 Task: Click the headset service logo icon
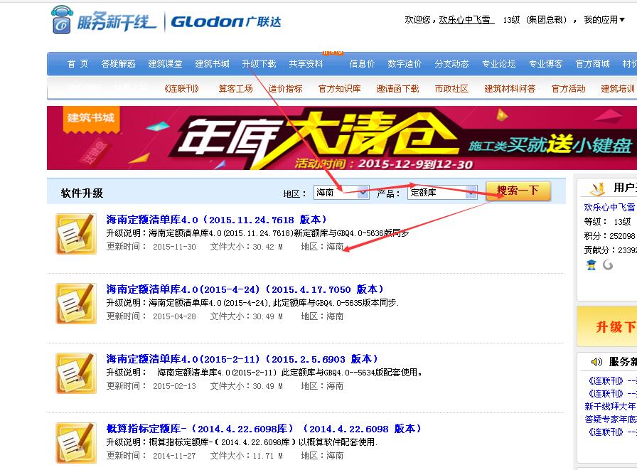(62, 19)
